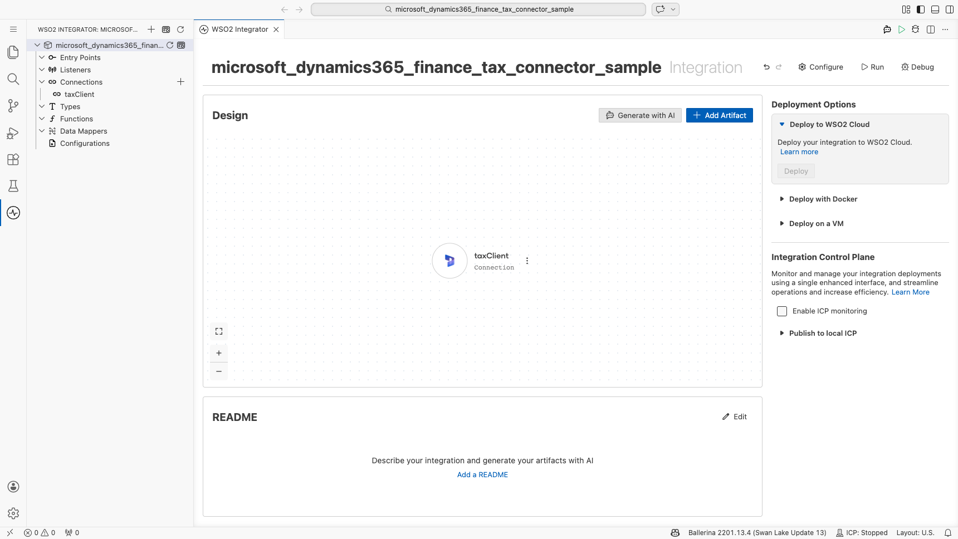The width and height of the screenshot is (958, 539).
Task: Add a new connection with plus icon
Action: tap(180, 82)
